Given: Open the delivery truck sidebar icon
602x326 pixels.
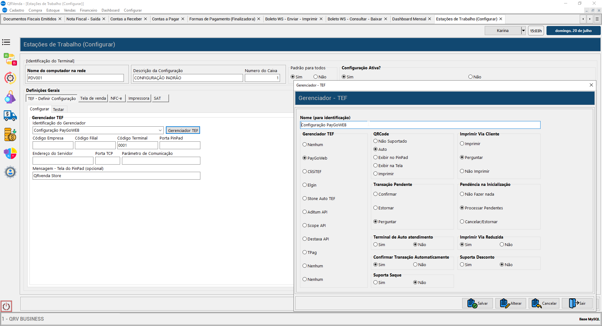Looking at the screenshot, I should click(x=10, y=116).
